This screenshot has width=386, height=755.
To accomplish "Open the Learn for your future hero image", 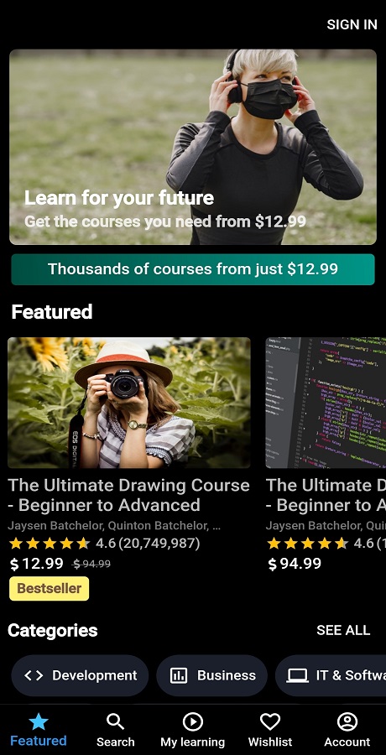I will [193, 147].
